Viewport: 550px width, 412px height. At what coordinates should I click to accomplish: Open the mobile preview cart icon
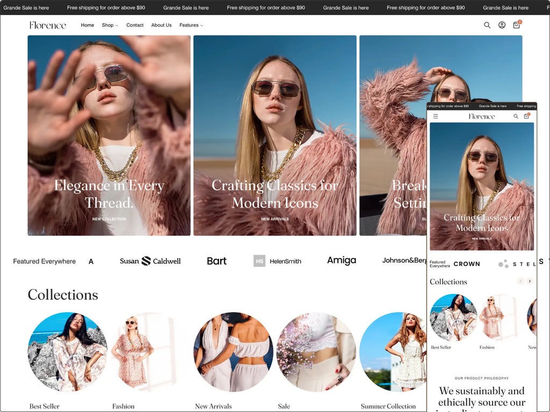[x=526, y=116]
